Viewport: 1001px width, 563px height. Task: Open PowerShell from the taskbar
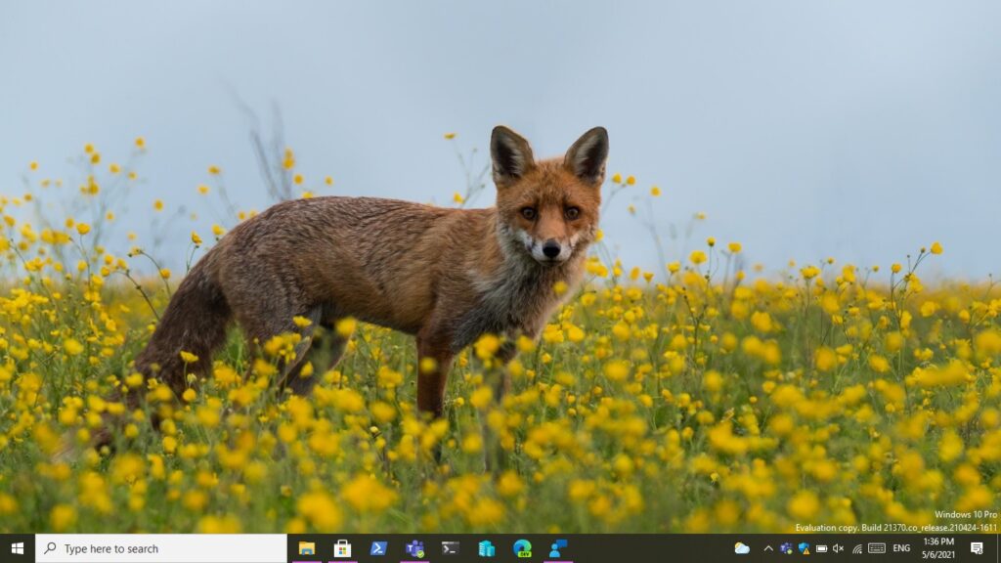pos(378,548)
